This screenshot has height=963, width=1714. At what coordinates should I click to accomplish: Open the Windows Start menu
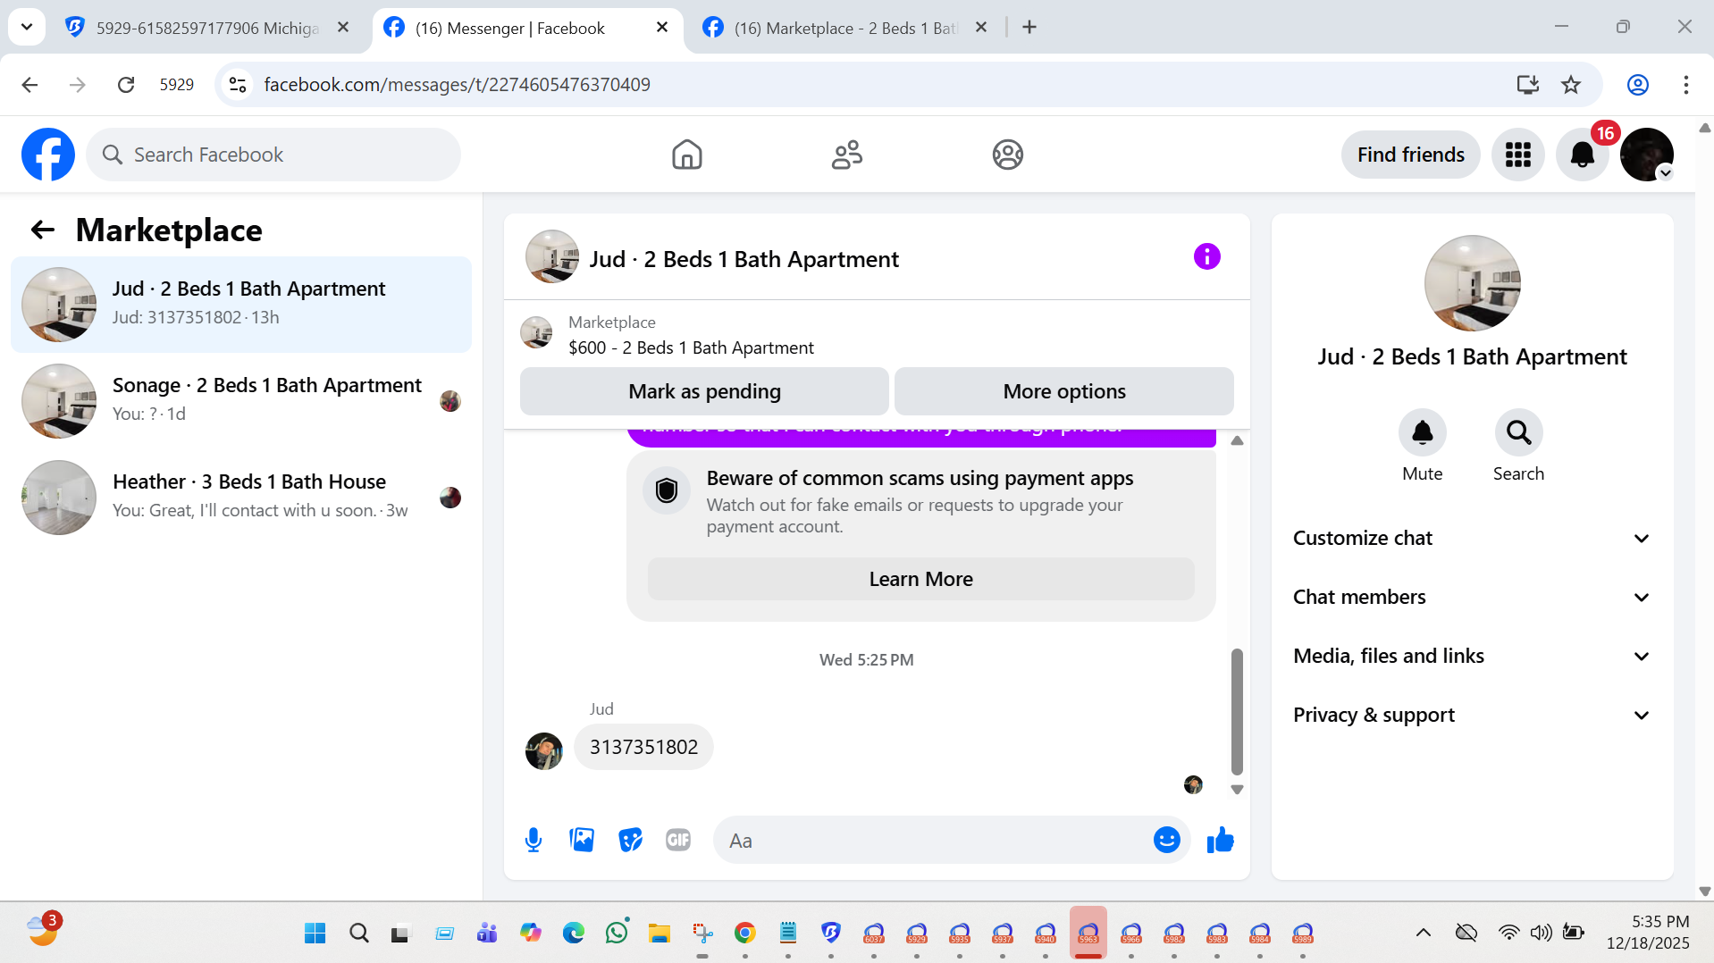coord(315,934)
